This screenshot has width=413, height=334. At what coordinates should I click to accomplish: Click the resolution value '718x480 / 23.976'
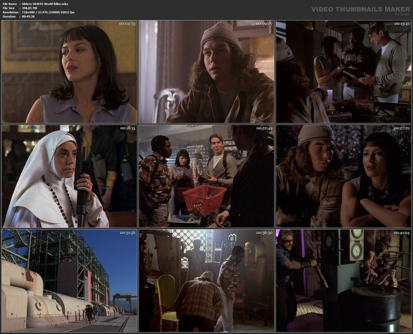(35, 13)
